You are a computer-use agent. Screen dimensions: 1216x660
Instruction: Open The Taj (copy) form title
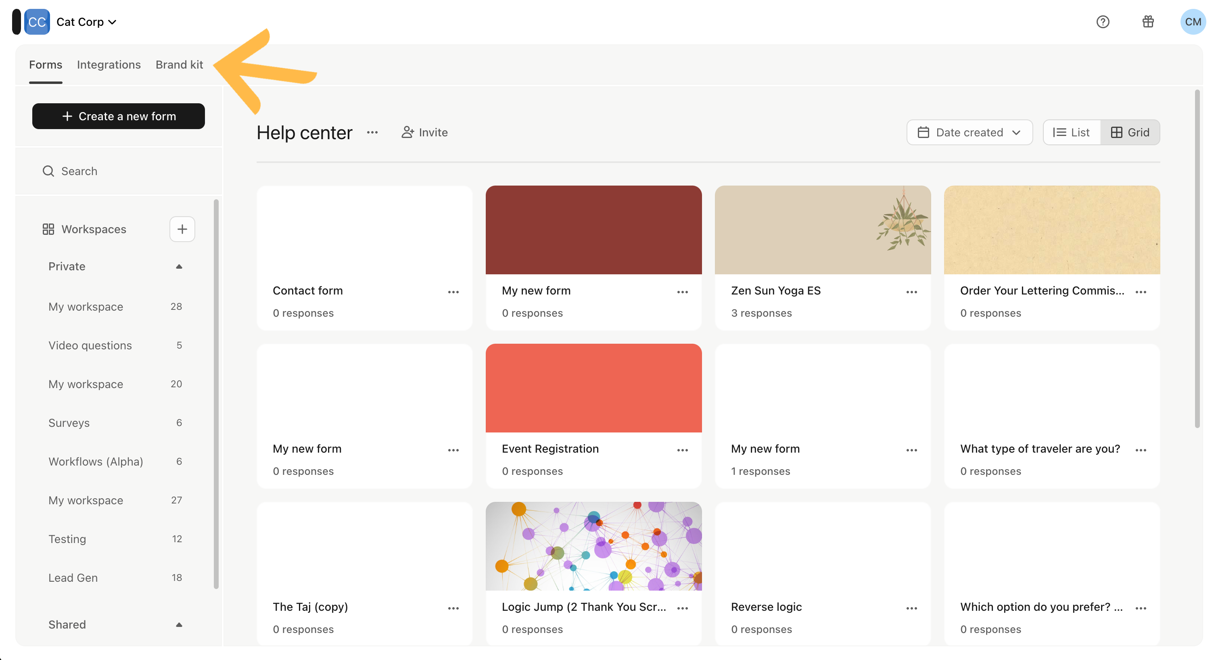[310, 607]
